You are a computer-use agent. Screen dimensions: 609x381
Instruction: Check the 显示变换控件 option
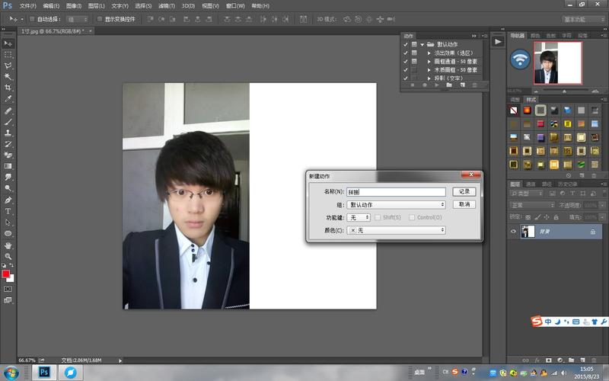98,18
